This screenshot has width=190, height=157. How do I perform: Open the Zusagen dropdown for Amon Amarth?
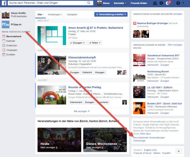click(77, 43)
